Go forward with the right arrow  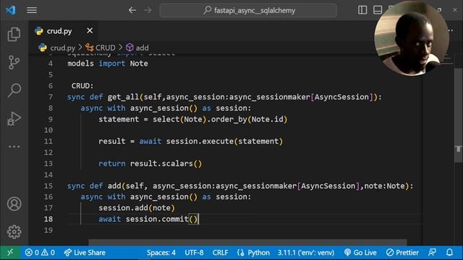tap(148, 10)
